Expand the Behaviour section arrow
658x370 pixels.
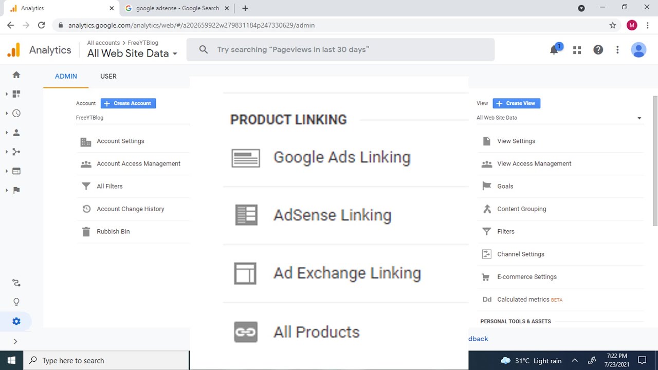(7, 171)
